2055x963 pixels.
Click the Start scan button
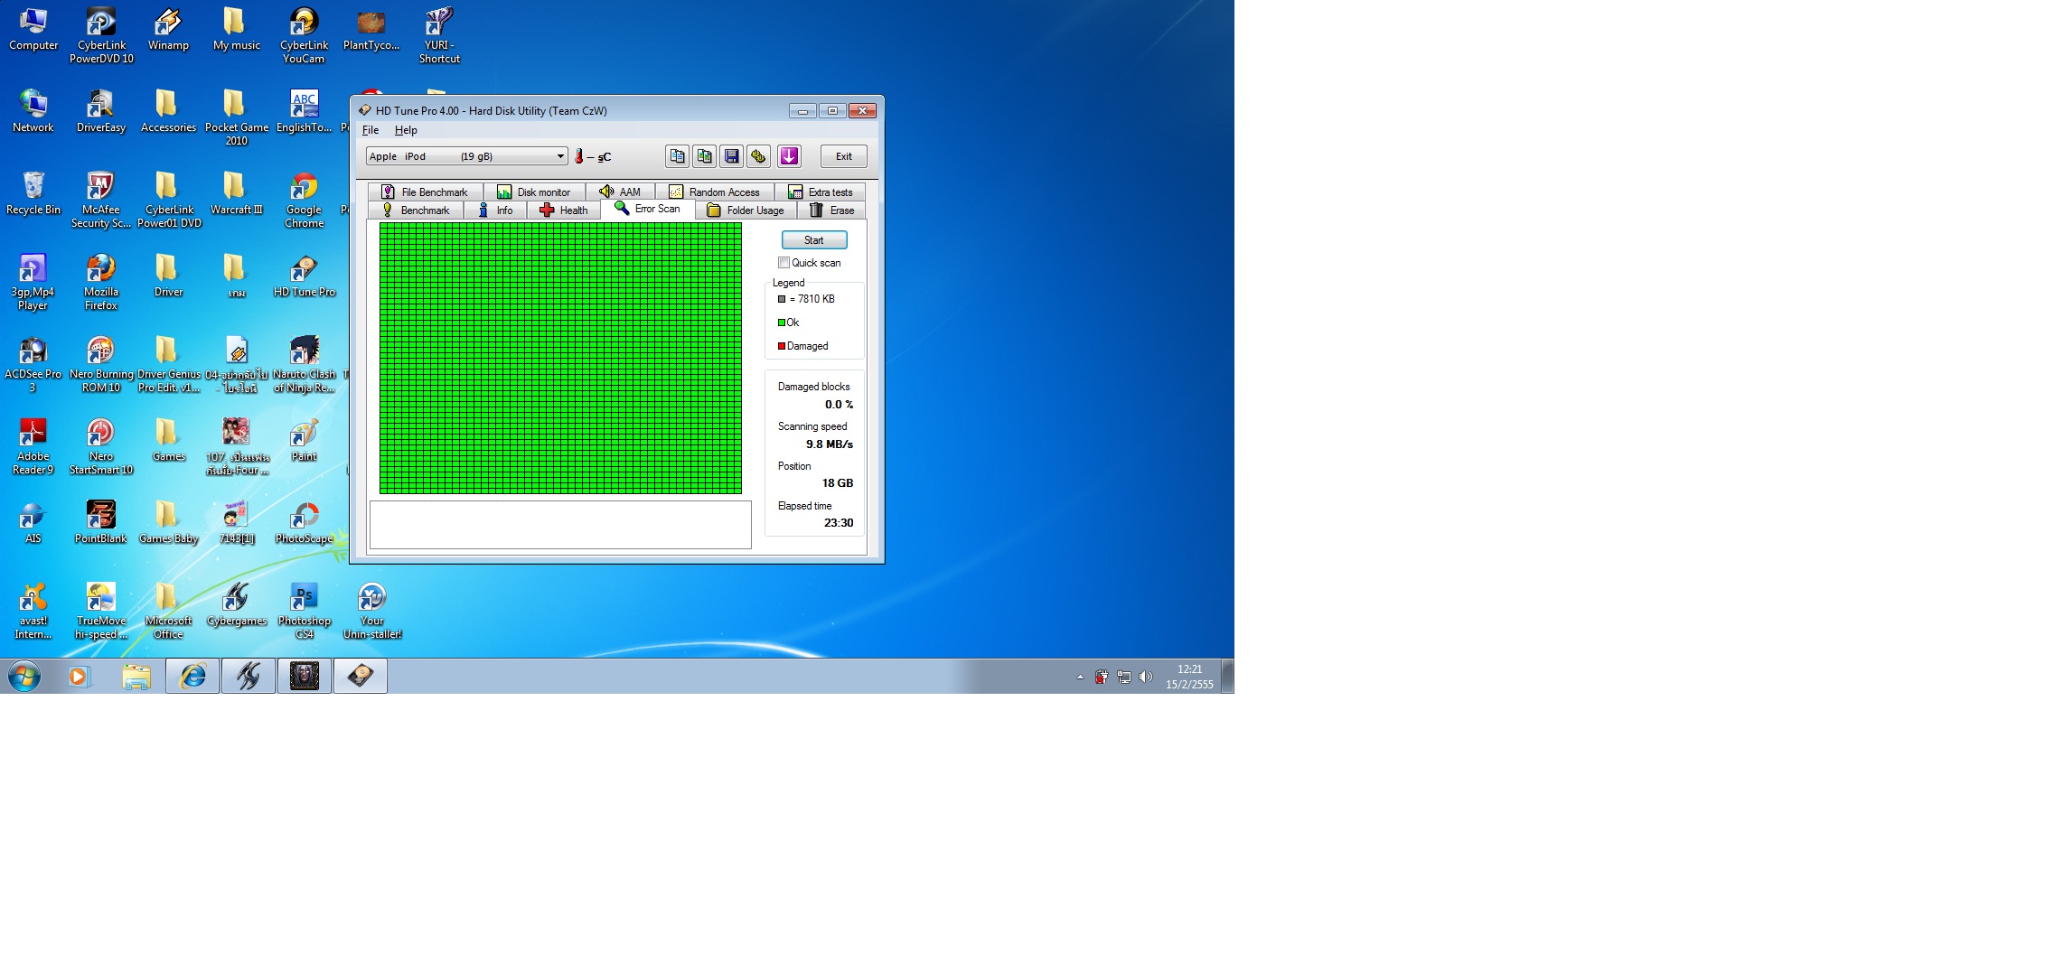[813, 240]
